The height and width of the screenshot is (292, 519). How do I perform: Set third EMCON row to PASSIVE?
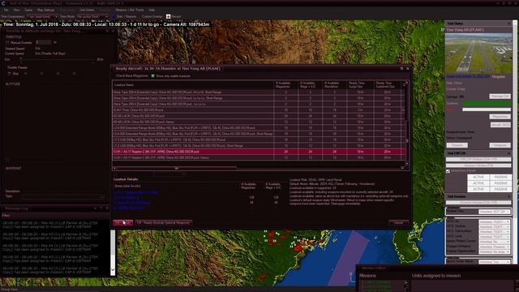point(500,189)
